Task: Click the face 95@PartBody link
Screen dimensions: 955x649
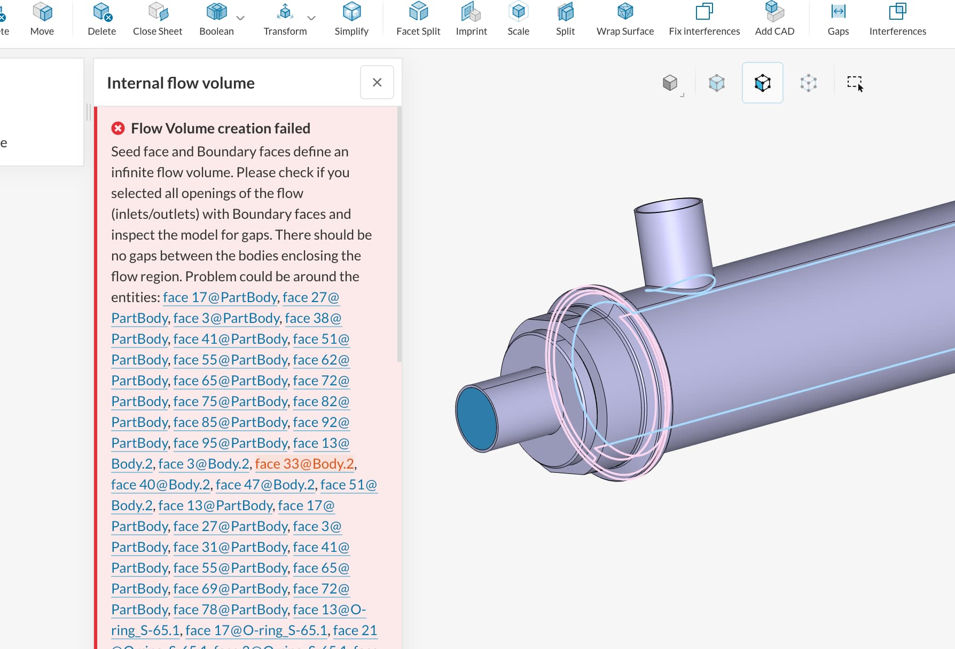Action: point(230,443)
